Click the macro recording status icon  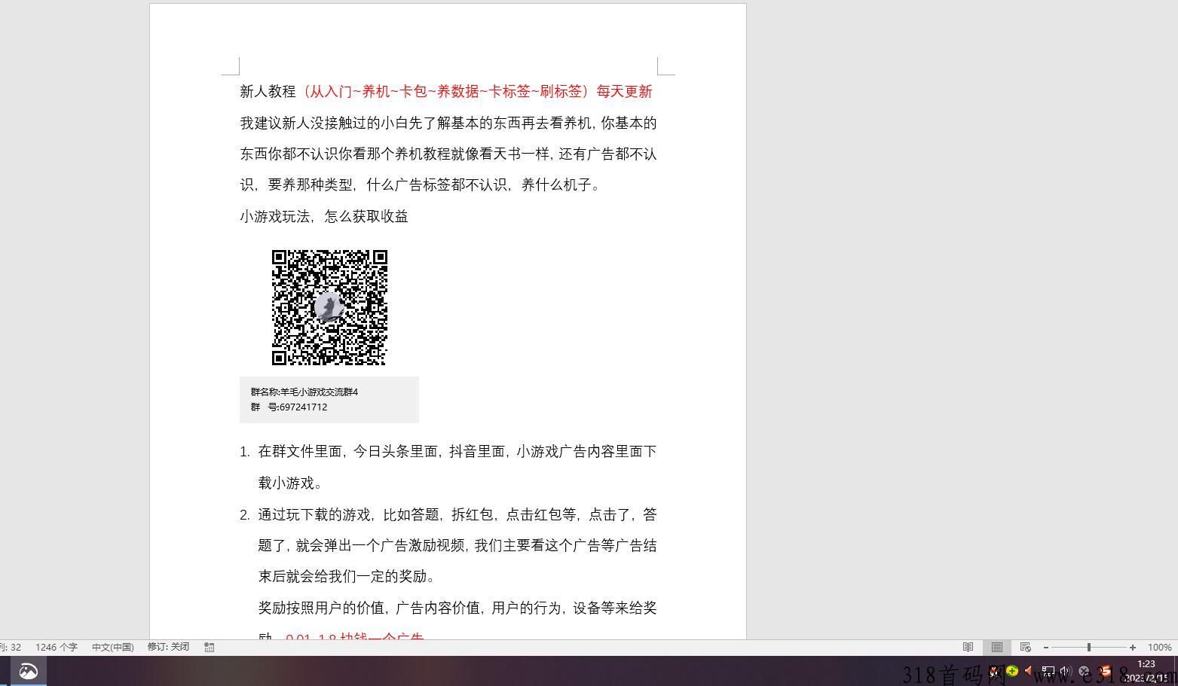(x=210, y=647)
